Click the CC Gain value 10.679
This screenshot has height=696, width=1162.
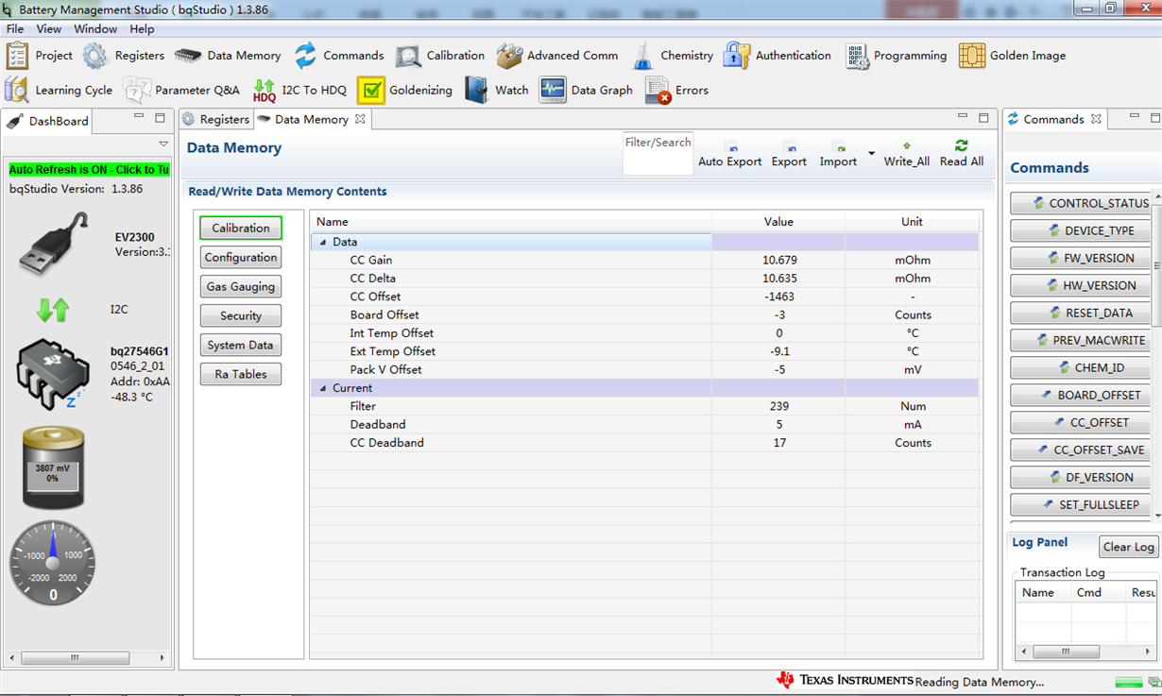pos(778,261)
